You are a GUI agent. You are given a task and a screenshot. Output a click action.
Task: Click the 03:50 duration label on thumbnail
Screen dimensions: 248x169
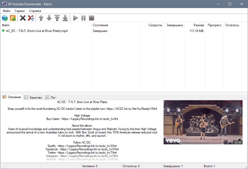click(x=238, y=143)
